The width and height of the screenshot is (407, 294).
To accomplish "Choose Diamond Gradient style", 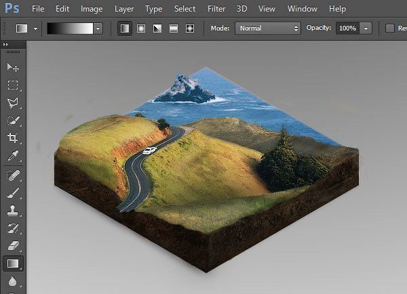I will click(x=190, y=28).
